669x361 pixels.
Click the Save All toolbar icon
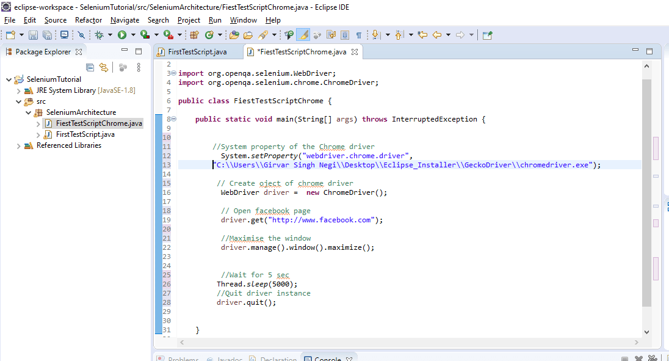click(x=47, y=35)
